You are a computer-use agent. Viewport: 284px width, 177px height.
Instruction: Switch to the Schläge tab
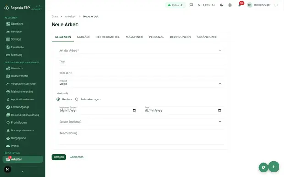pyautogui.click(x=83, y=37)
